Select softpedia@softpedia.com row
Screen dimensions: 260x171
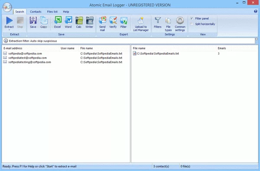[66, 53]
